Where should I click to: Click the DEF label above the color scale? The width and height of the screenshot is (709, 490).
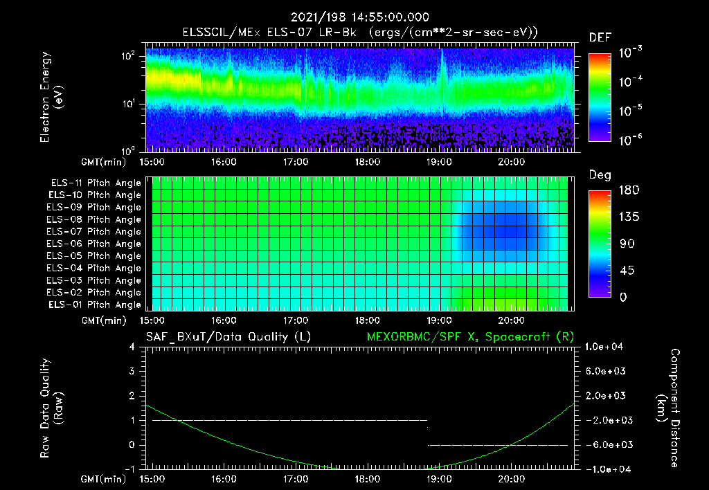coord(600,38)
